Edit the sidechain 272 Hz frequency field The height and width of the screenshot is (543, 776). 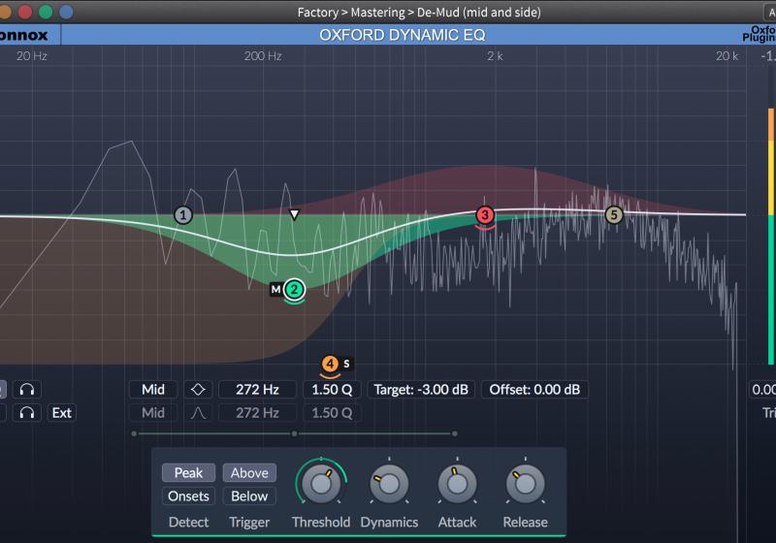coord(257,413)
